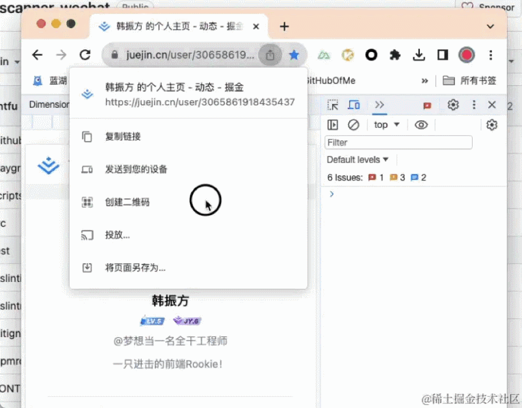
Task: Expand hidden bookmarks chevron
Action: [424, 81]
